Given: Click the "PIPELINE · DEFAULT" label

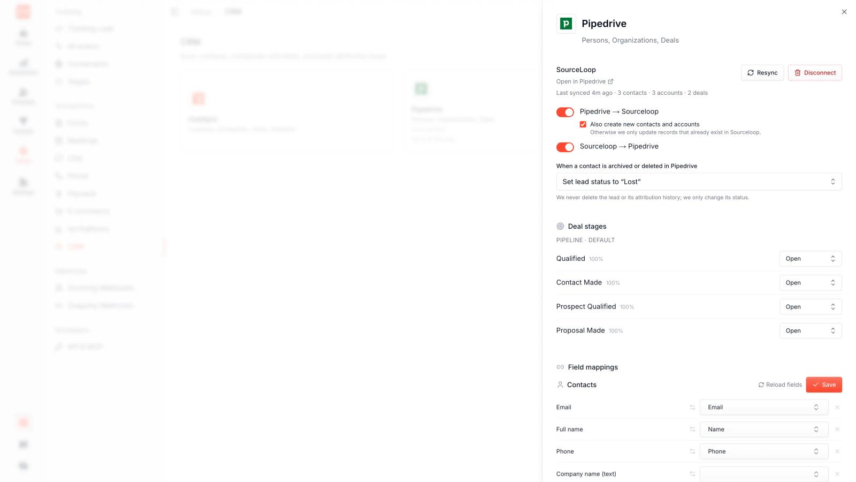Looking at the screenshot, I should point(585,240).
